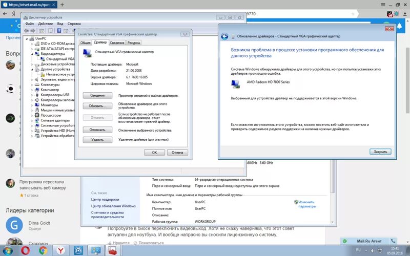Click the Back arrow in Device Manager toolbar
This screenshot has width=410, height=256.
(x=26, y=31)
